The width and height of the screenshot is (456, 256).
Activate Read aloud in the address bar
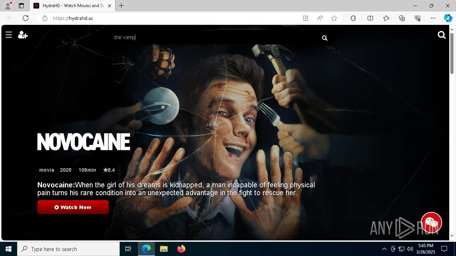[320, 18]
